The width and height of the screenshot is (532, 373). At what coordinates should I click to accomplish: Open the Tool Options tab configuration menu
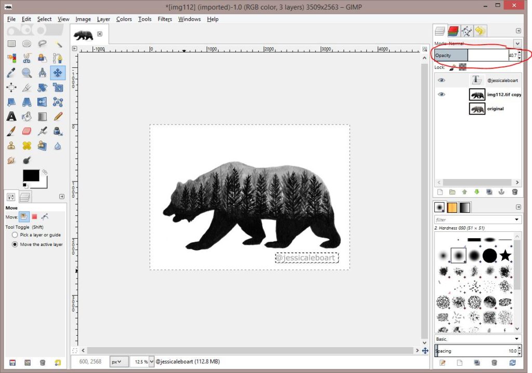click(62, 197)
